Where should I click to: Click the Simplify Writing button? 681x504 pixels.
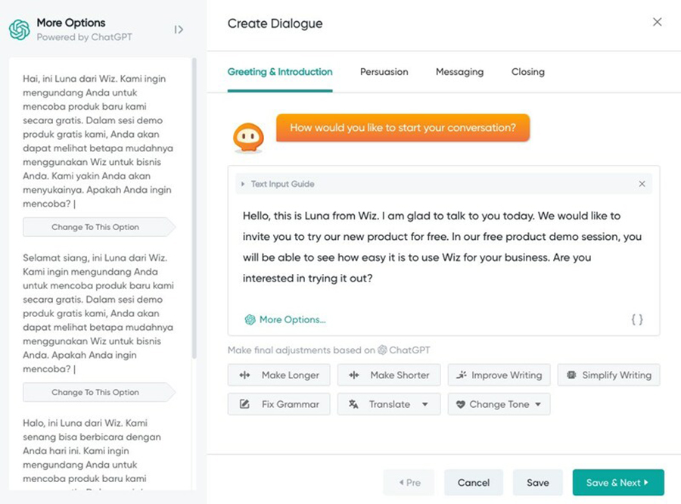(608, 375)
